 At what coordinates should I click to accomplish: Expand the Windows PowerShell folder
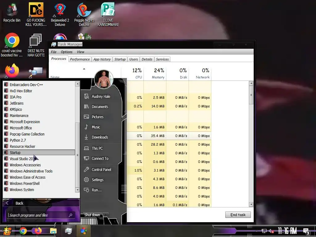(39, 183)
